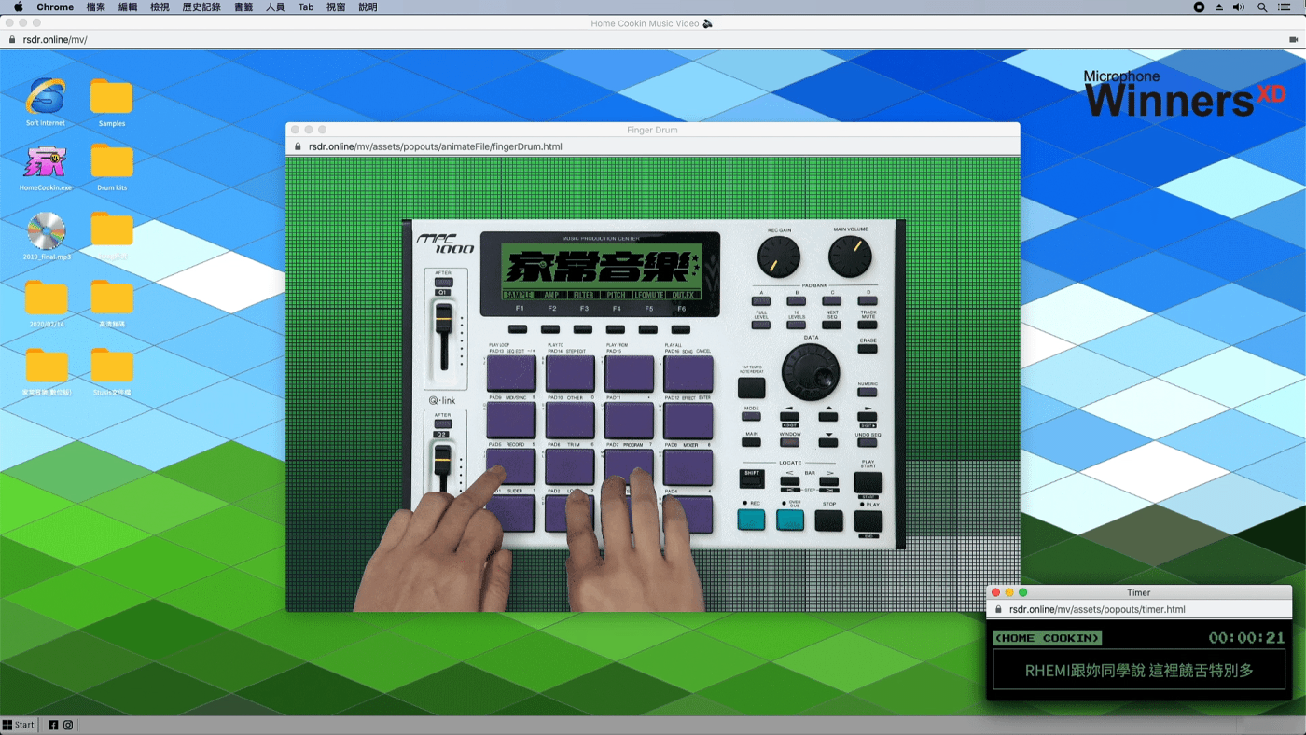
Task: Click the PLAY button on MPC
Action: click(x=868, y=520)
